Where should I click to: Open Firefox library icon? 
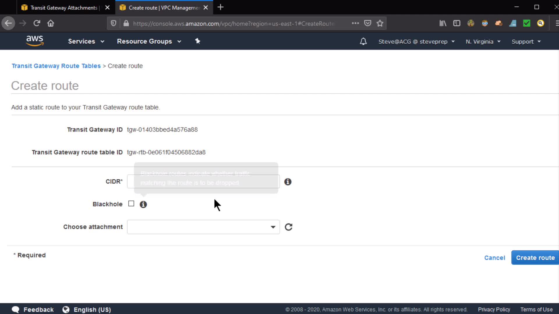pos(443,23)
